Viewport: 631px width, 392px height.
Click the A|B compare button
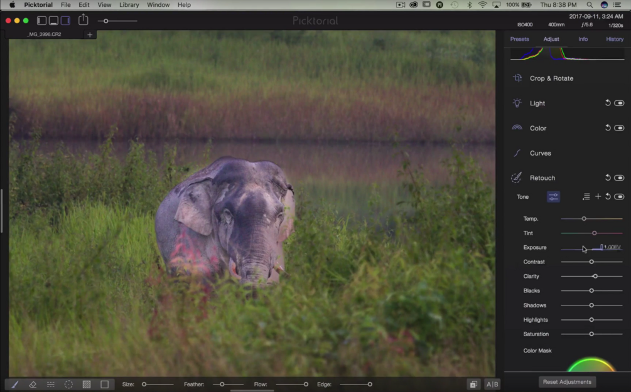pos(492,384)
